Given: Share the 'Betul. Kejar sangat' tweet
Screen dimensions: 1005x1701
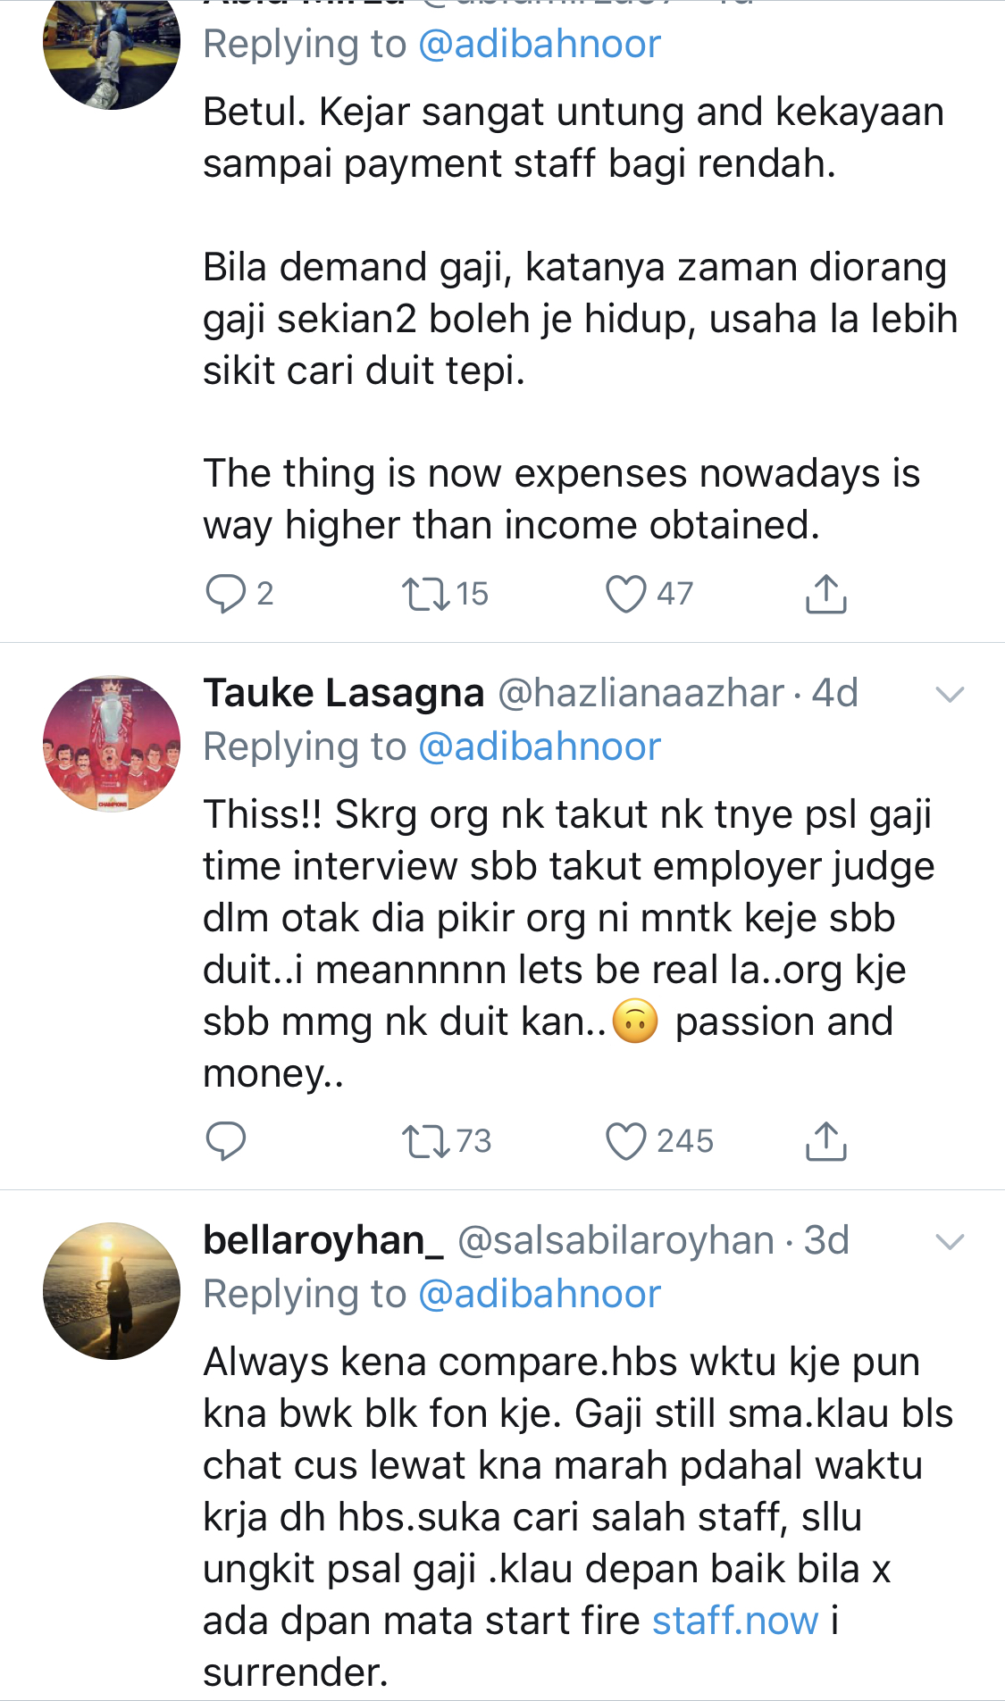Looking at the screenshot, I should 825,594.
